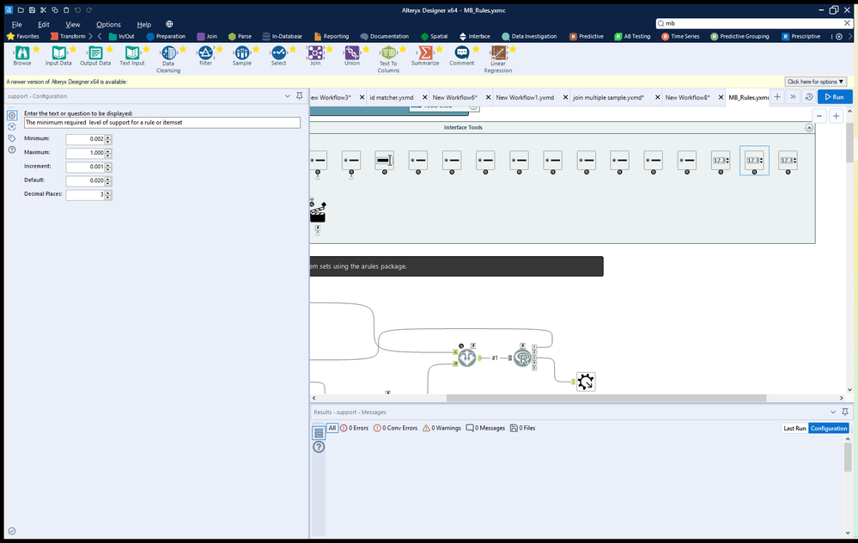
Task: Show more workflow tabs with the double chevron
Action: click(x=793, y=97)
